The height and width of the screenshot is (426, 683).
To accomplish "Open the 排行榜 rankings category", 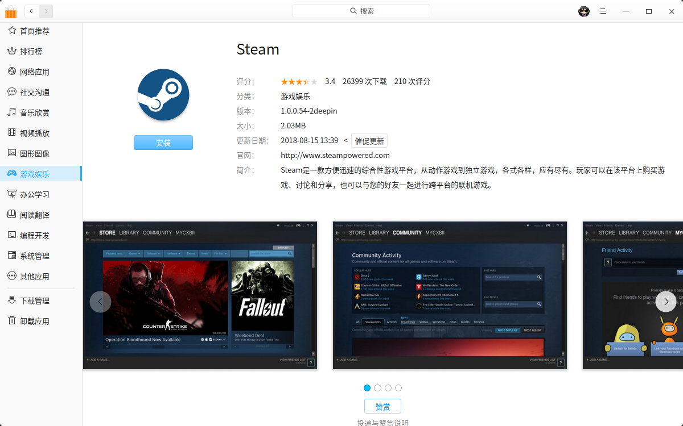I will 31,51.
